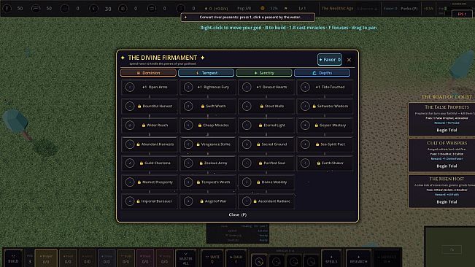This screenshot has height=267, width=475.
Task: Click the locked Imperial Bureaucracy perk
Action: [150, 201]
